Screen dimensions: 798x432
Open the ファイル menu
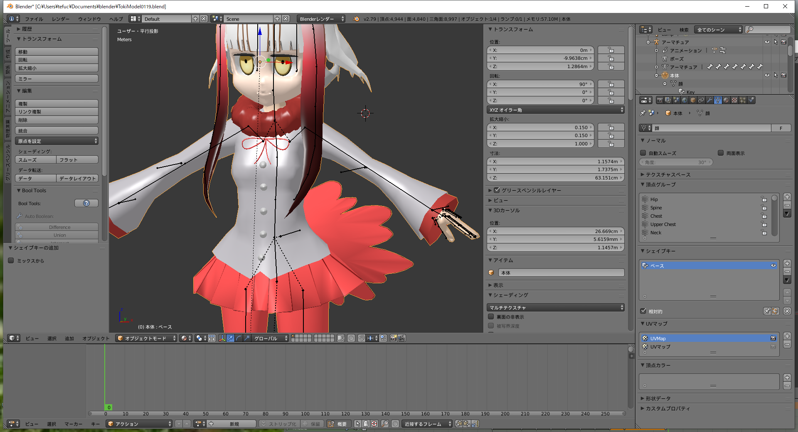34,19
